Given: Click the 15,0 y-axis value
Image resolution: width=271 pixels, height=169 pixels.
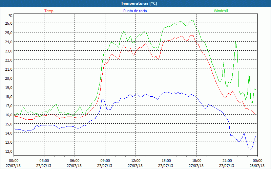Looking at the screenshot, I should click(9, 124).
